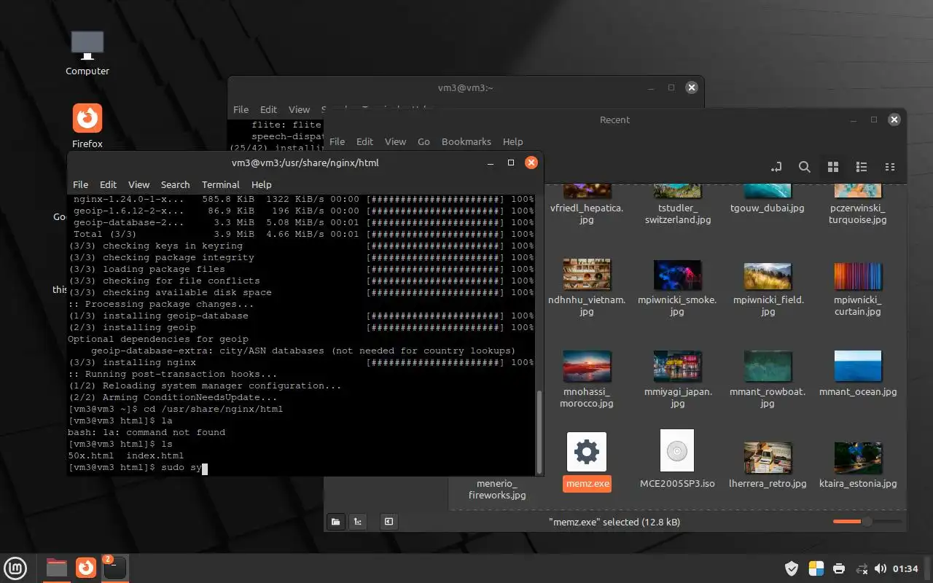Open the Files launcher in the taskbar
933x583 pixels.
tap(56, 568)
